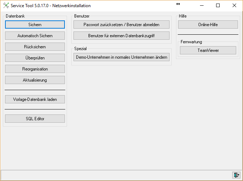The height and width of the screenshot is (181, 243).
Task: Close the Service Tool window
Action: tap(234, 6)
